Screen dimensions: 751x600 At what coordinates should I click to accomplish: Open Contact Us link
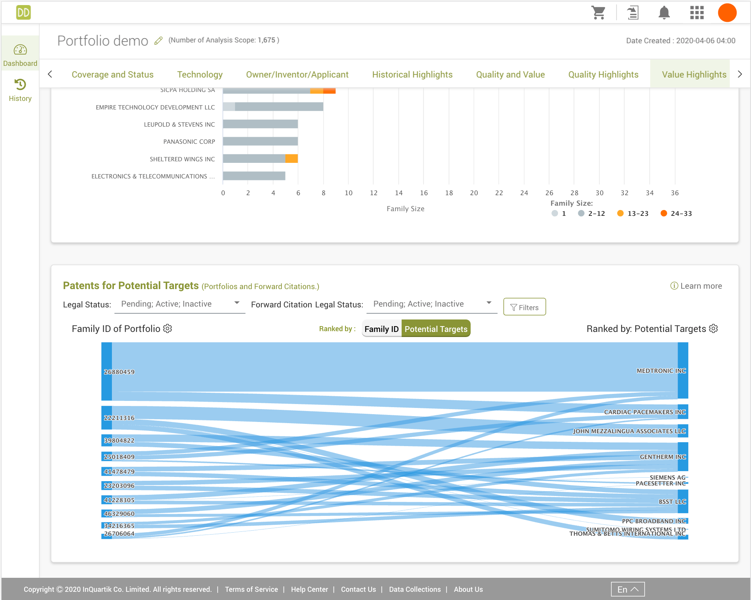pos(358,589)
